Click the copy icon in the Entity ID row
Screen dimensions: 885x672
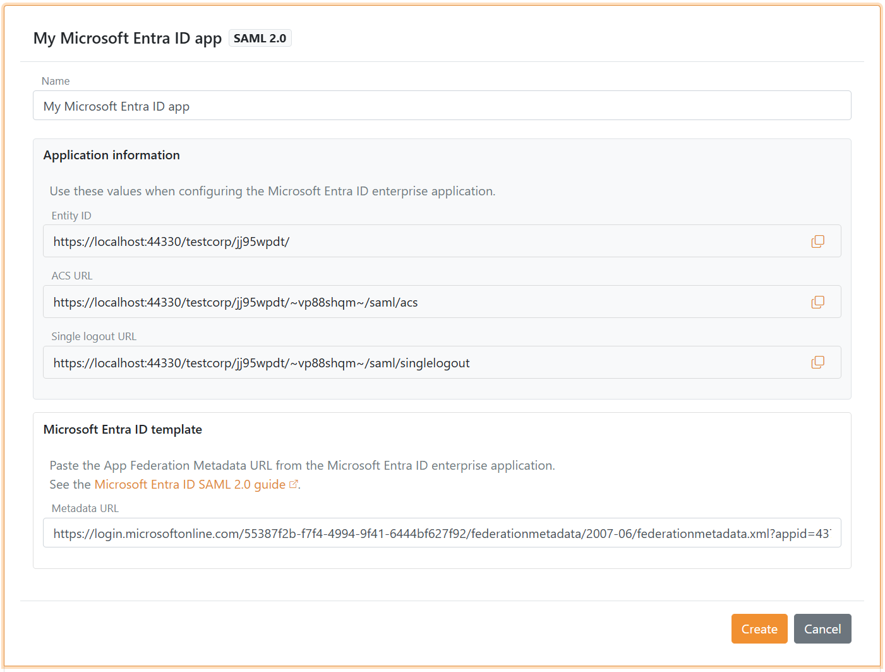[817, 241]
